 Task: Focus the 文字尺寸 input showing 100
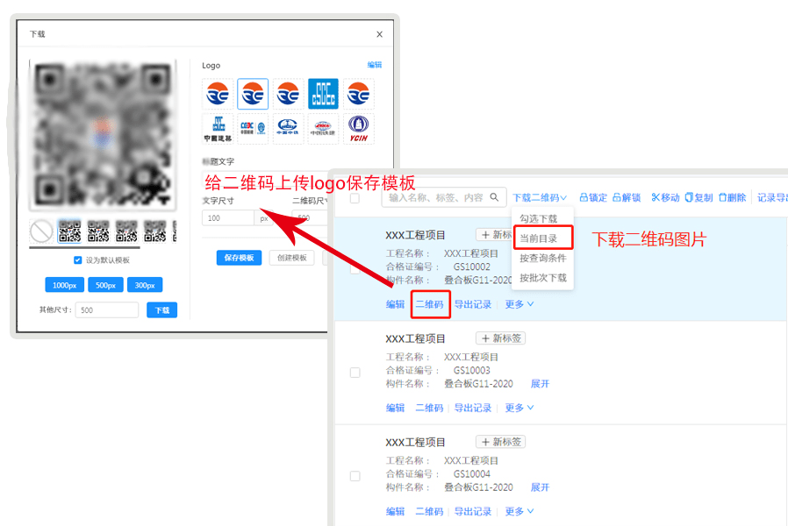point(228,217)
